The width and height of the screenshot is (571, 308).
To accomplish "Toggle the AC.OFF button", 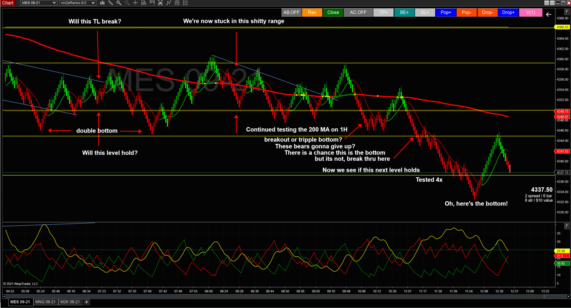I will pyautogui.click(x=358, y=12).
